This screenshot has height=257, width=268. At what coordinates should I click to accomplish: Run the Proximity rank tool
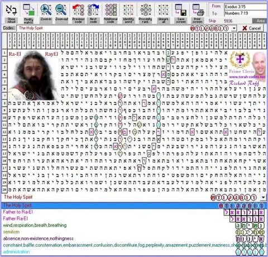pyautogui.click(x=145, y=14)
